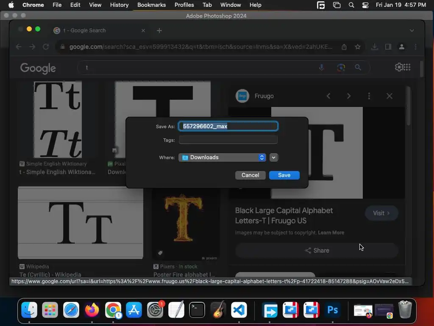The height and width of the screenshot is (326, 434).
Task: Bookmark this page with the star icon
Action: click(x=358, y=47)
